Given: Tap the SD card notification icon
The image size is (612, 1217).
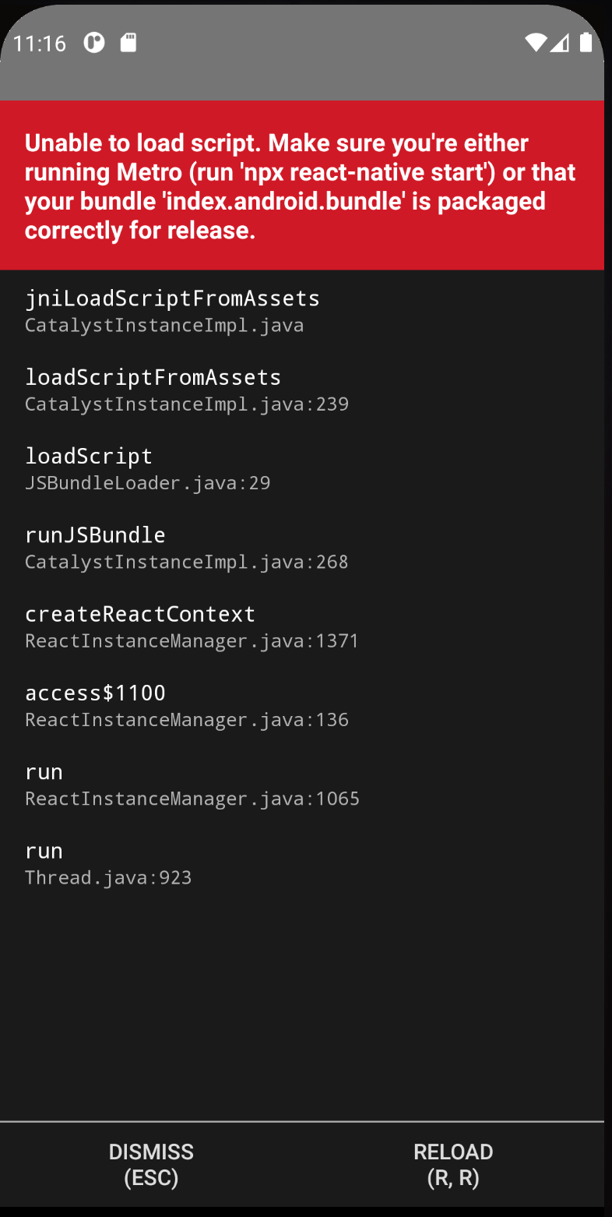Looking at the screenshot, I should tap(127, 44).
